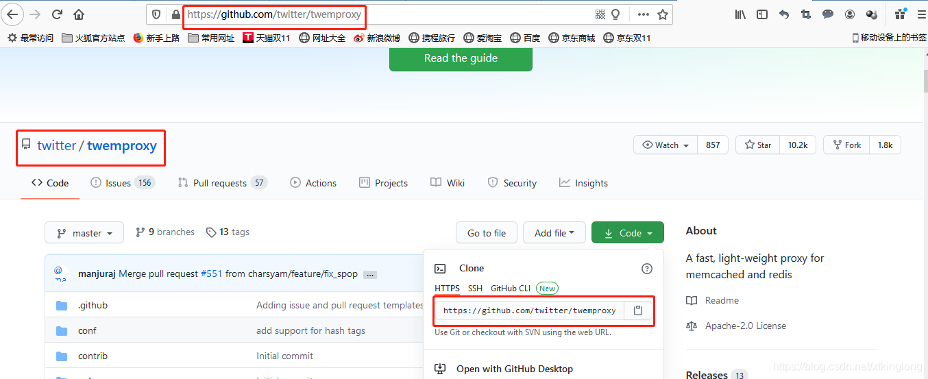Open the twemproxy repository name link

coord(122,145)
